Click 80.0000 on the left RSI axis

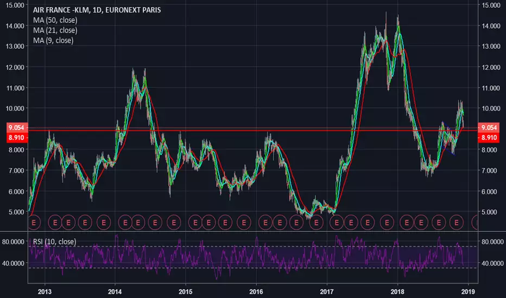pos(13,242)
